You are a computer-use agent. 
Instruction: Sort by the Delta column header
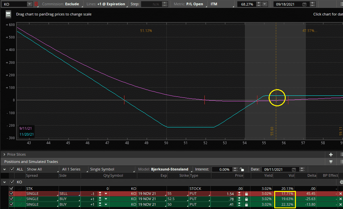(x=312, y=175)
